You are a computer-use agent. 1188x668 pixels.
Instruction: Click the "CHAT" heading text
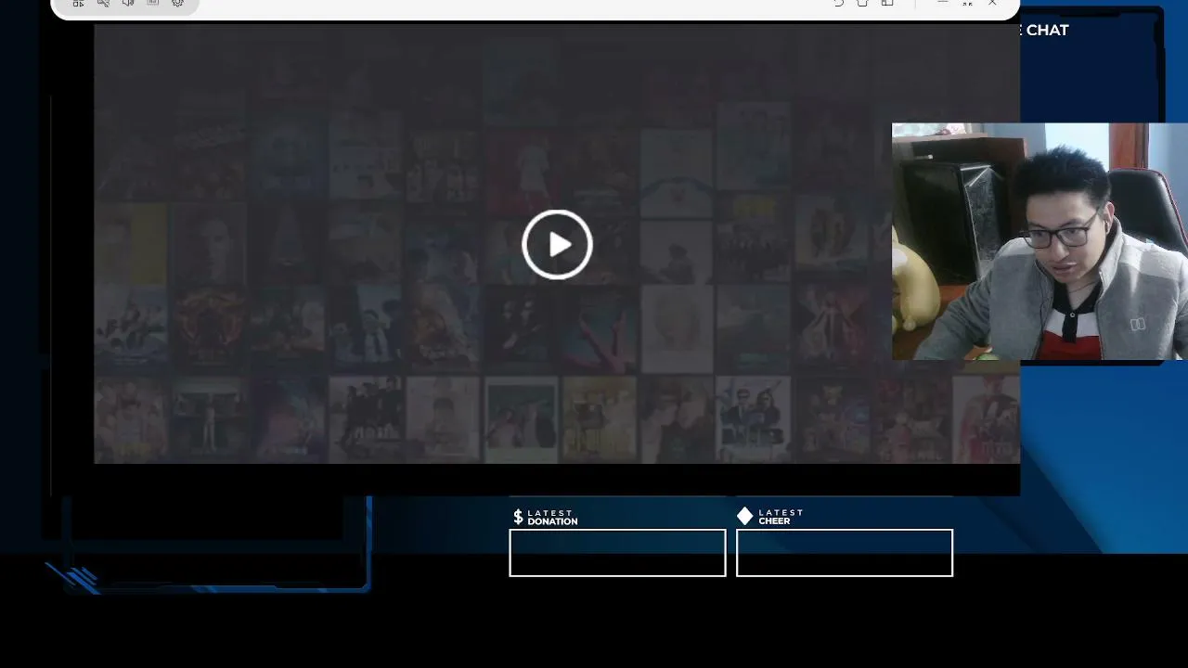pyautogui.click(x=1047, y=30)
